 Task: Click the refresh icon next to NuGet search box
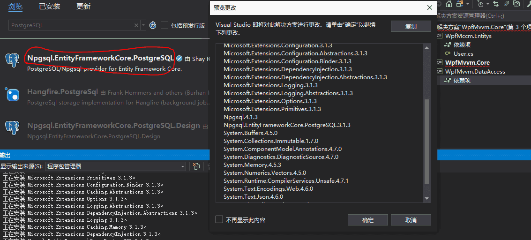153,25
